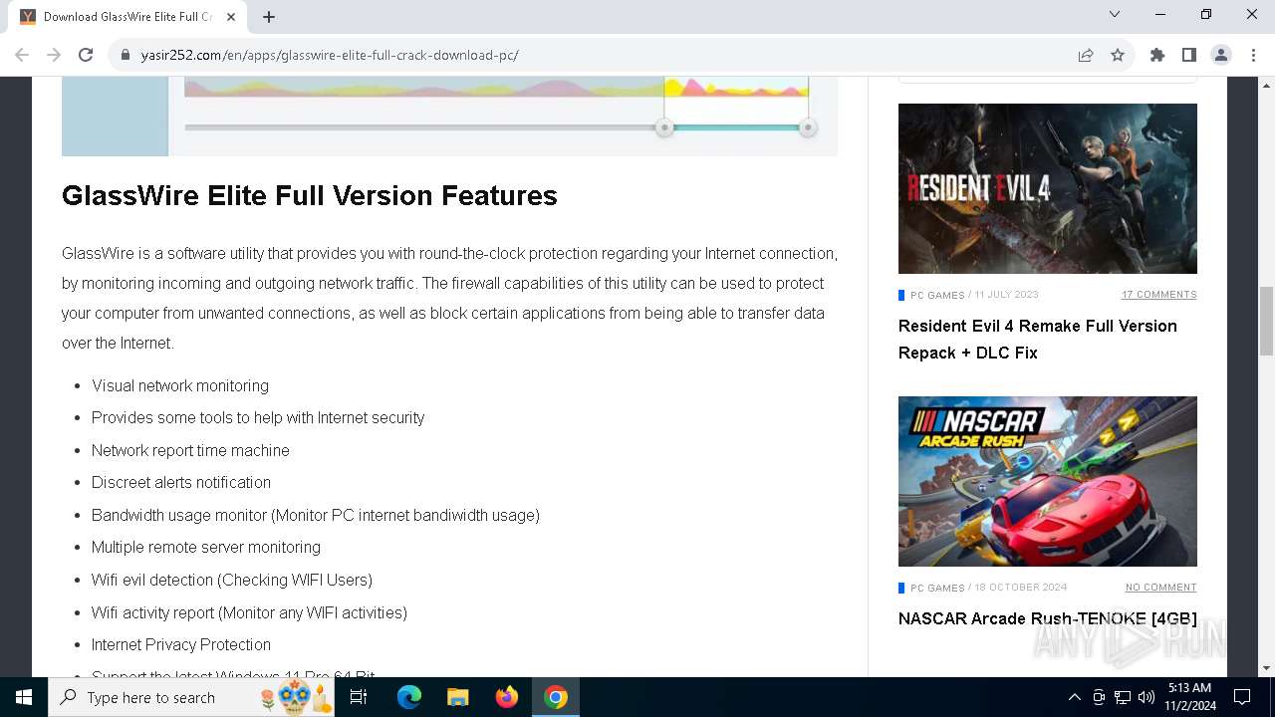Launch Microsoft Edge from taskbar
The height and width of the screenshot is (717, 1275).
pyautogui.click(x=409, y=697)
